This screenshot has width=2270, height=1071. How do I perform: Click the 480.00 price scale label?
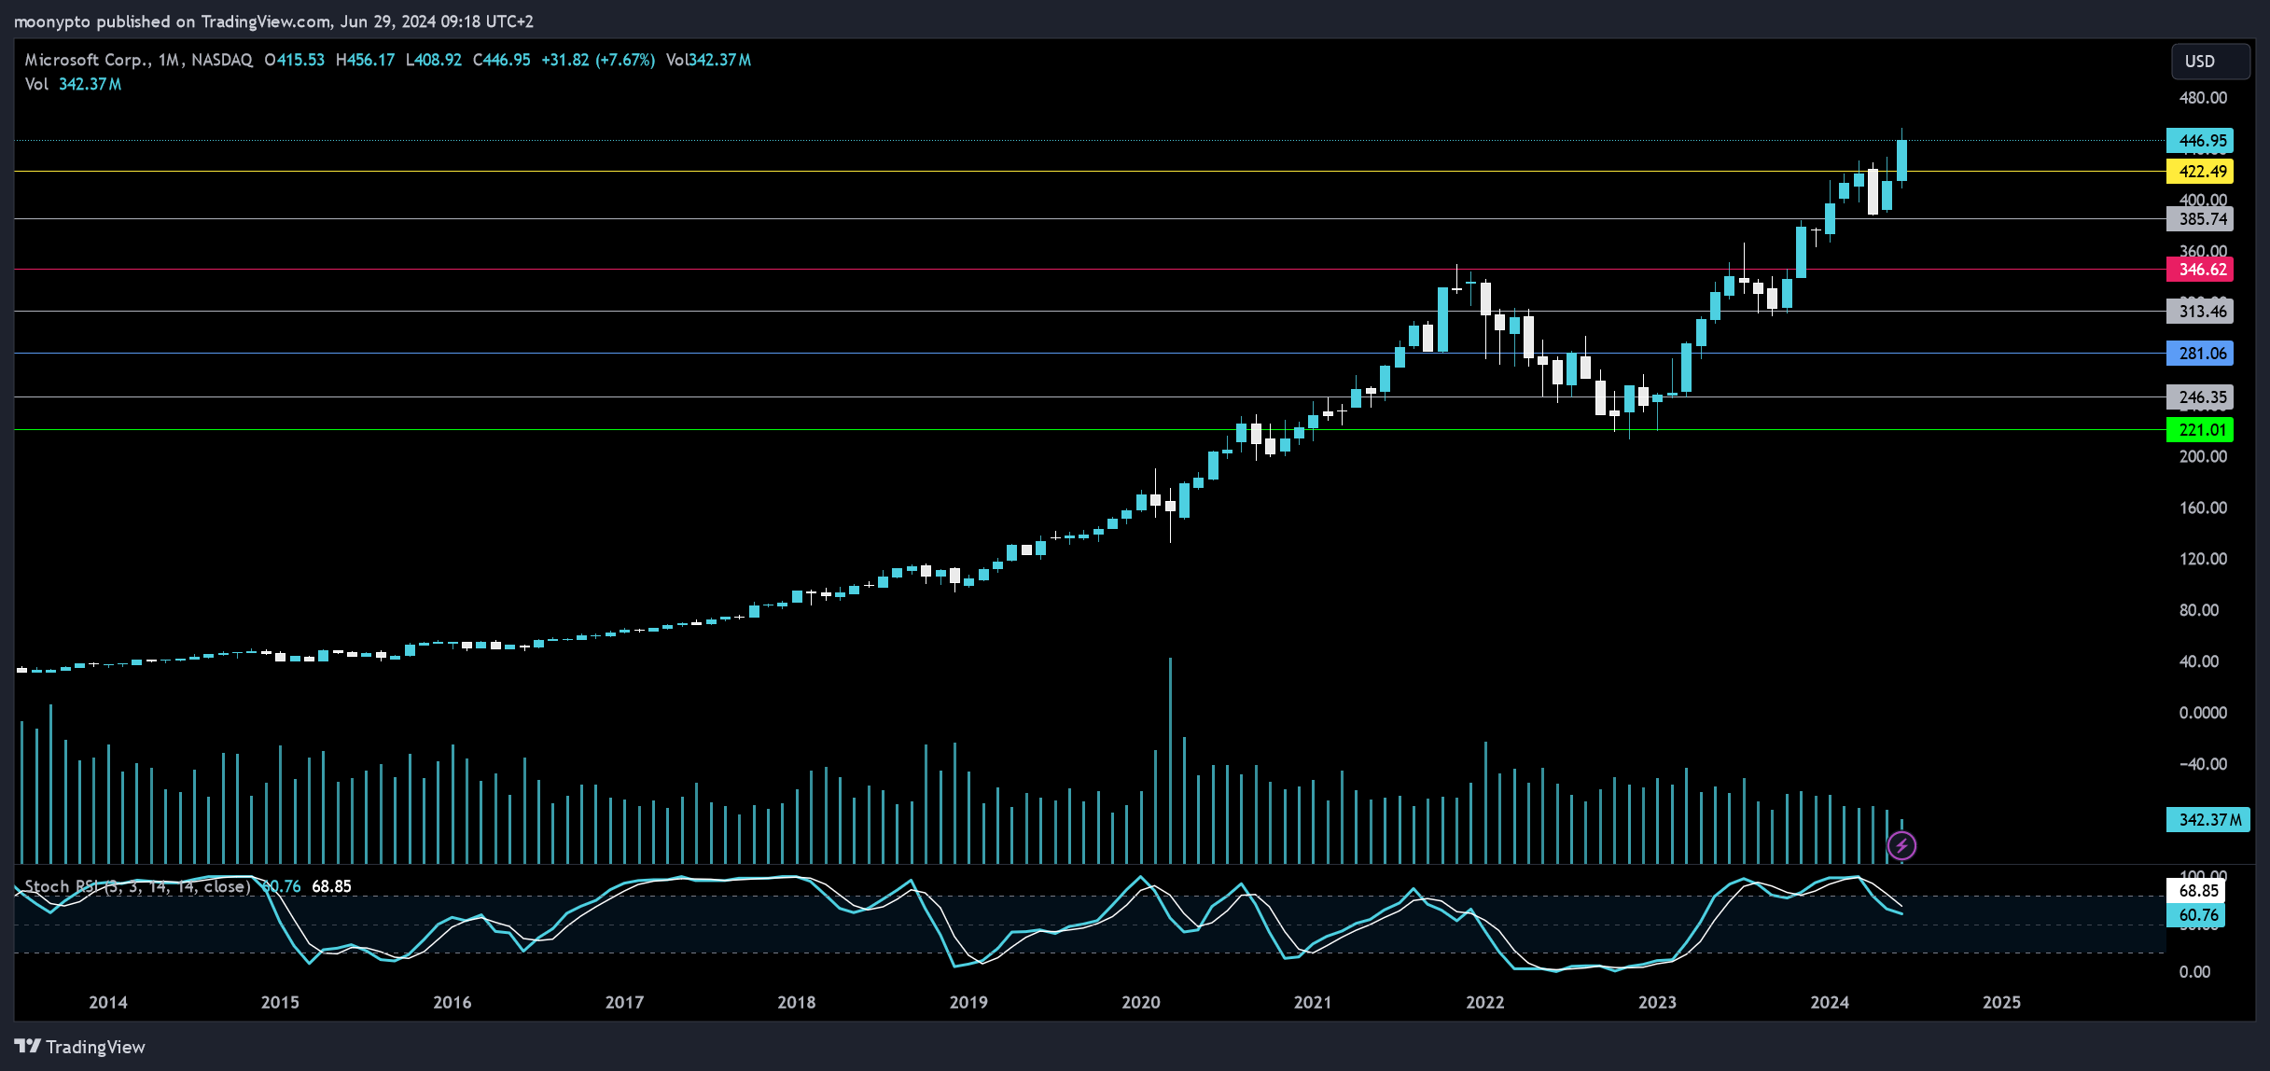(x=2203, y=98)
